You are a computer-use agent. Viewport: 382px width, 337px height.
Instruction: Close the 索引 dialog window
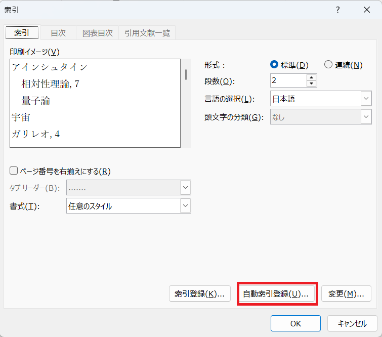(366, 10)
